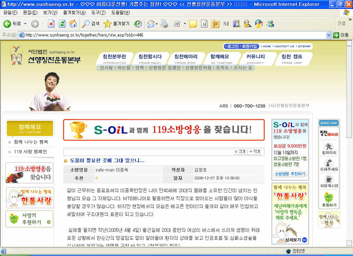Click 사랑의 후원하기 sidebar banner

point(30,219)
